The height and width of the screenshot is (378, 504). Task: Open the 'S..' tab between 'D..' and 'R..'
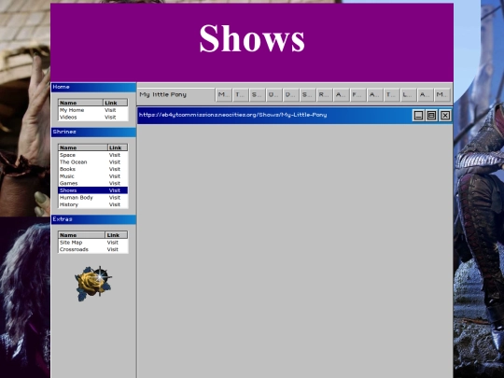pyautogui.click(x=307, y=95)
